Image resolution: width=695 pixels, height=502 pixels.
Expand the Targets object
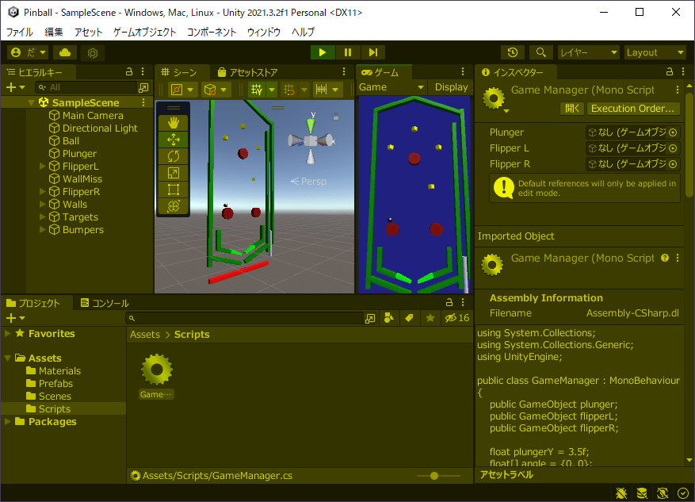(x=43, y=217)
